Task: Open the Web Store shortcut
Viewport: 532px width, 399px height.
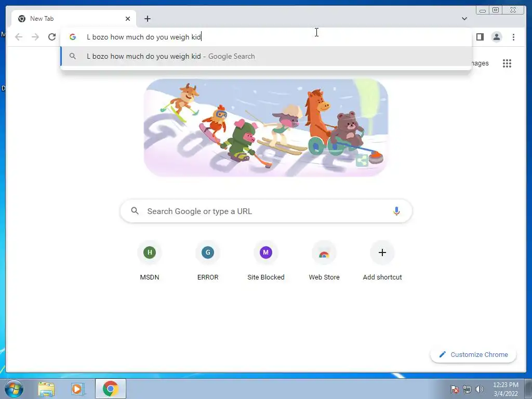Action: pos(324,261)
